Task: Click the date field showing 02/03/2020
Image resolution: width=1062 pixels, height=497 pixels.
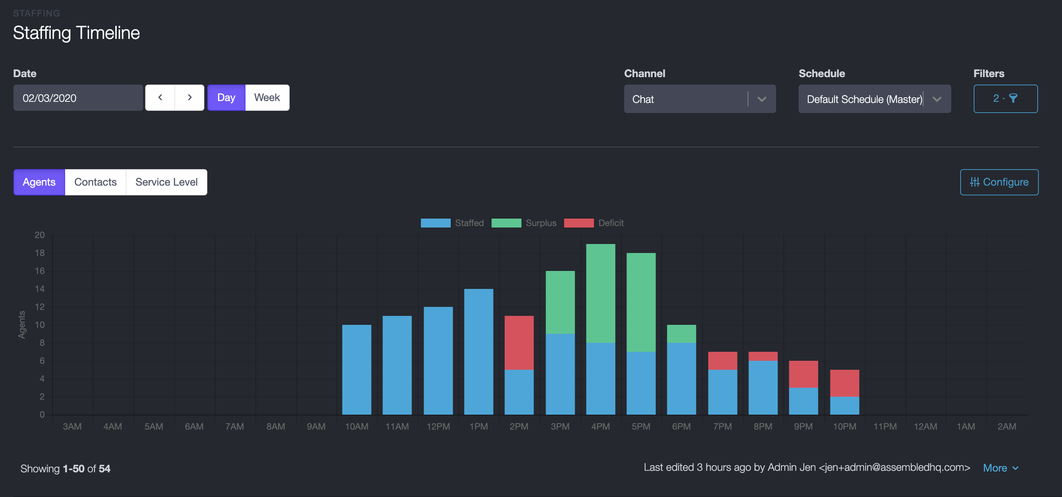Action: (78, 98)
